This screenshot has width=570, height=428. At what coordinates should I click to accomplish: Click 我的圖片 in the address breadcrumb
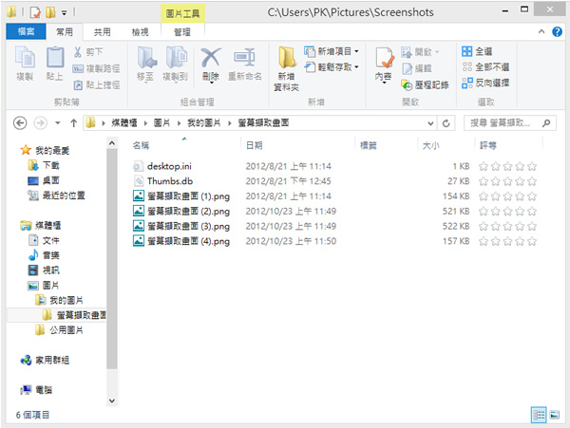(204, 123)
